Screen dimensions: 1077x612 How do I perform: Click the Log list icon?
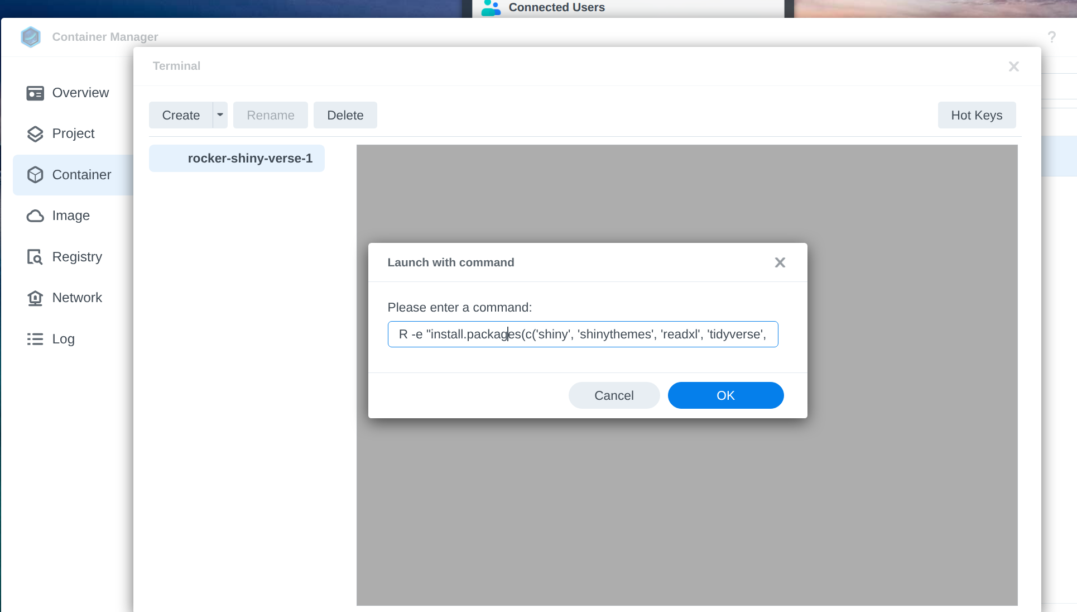coord(35,339)
